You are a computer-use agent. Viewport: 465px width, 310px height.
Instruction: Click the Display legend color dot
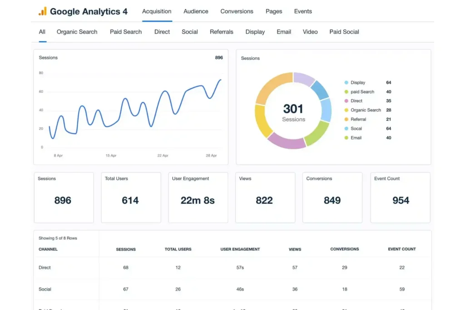point(346,83)
